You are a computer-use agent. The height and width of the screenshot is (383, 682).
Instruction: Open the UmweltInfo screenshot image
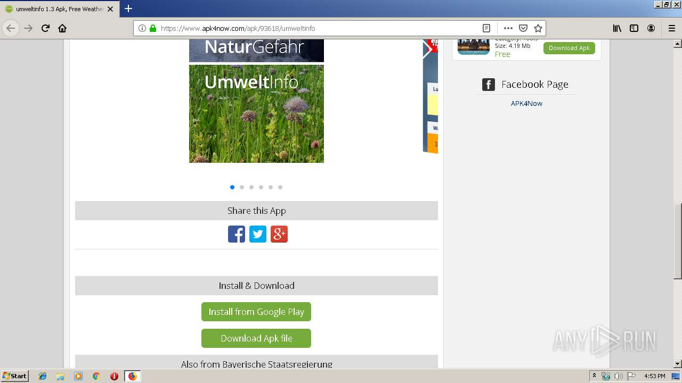tap(256, 114)
